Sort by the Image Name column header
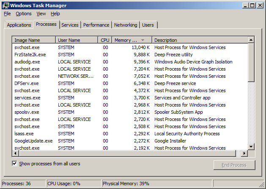This screenshot has width=266, height=189. (34, 40)
